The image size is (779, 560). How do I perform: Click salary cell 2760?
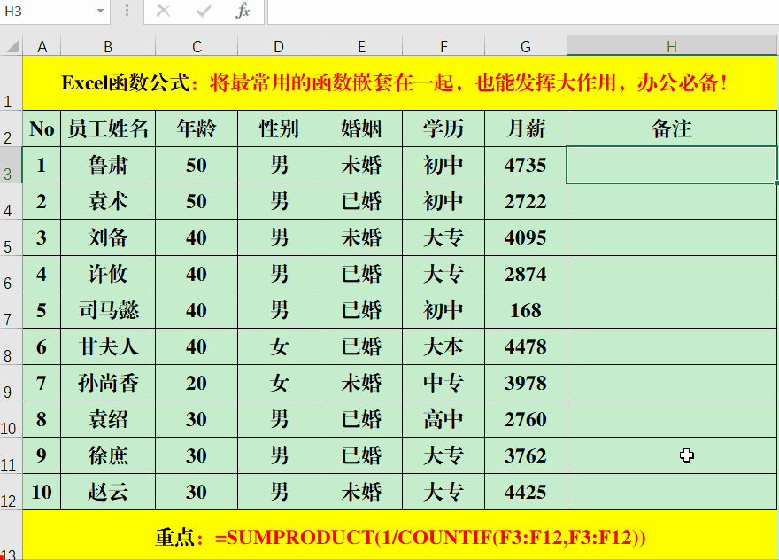click(x=526, y=419)
